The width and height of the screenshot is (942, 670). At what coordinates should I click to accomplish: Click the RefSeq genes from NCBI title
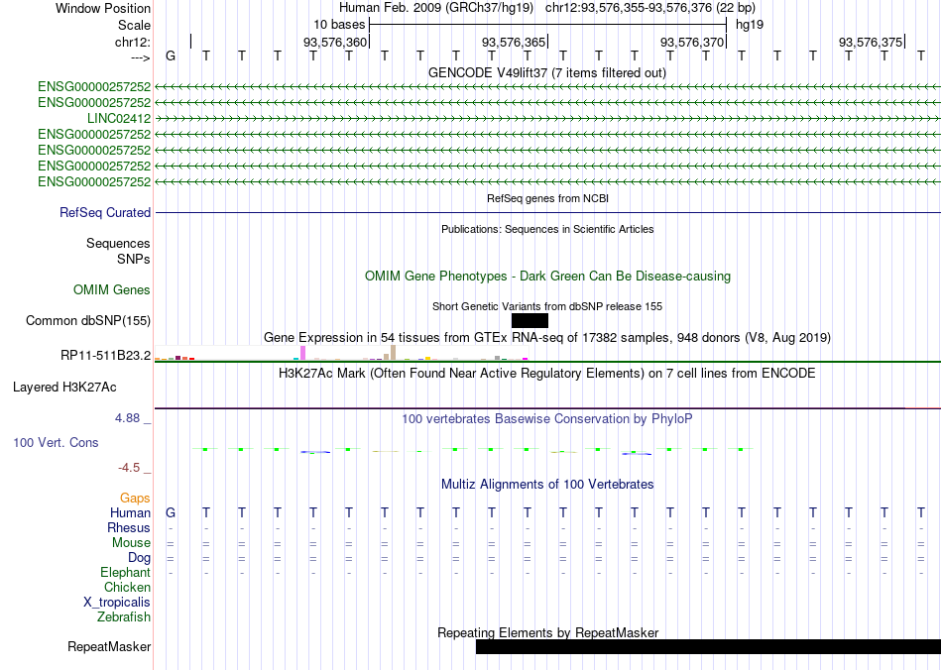coord(548,198)
